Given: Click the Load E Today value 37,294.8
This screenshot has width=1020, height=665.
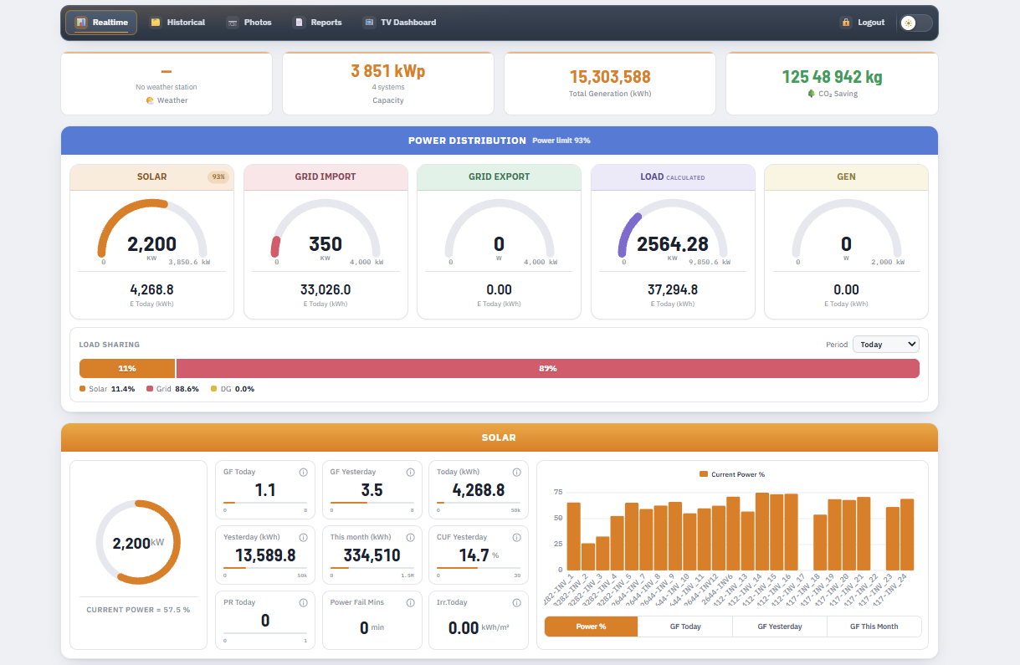Looking at the screenshot, I should [673, 289].
